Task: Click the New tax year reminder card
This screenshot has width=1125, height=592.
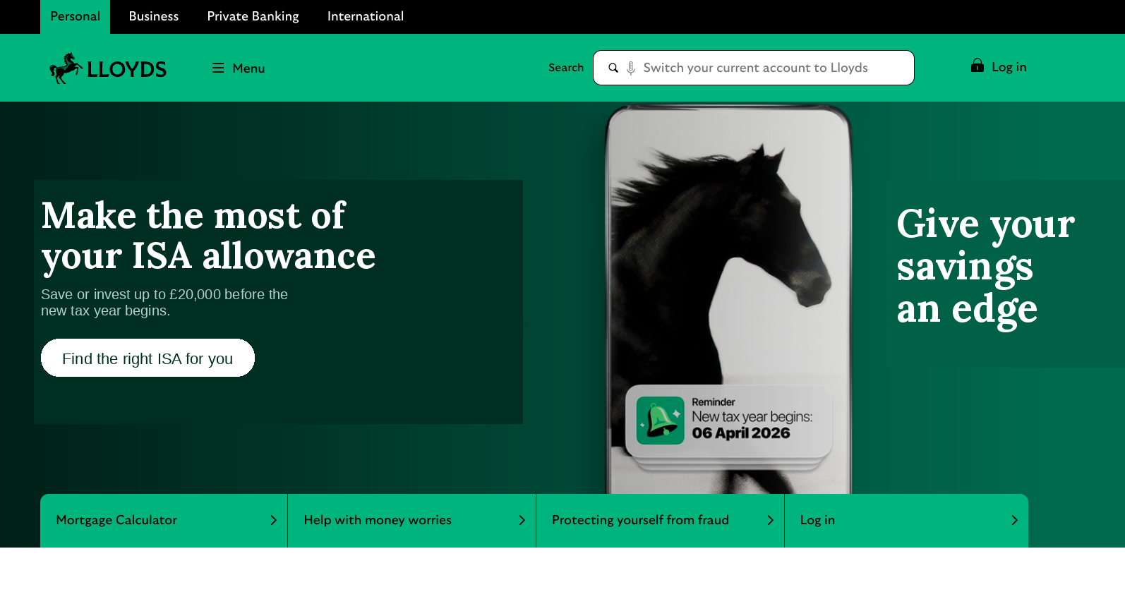Action: (x=728, y=421)
